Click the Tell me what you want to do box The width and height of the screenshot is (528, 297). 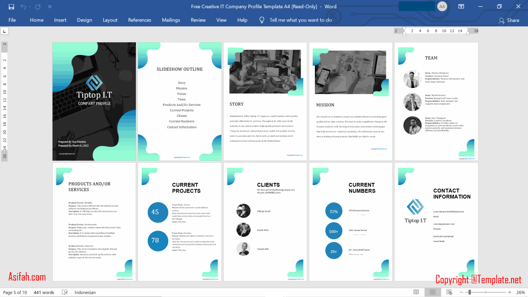click(300, 20)
